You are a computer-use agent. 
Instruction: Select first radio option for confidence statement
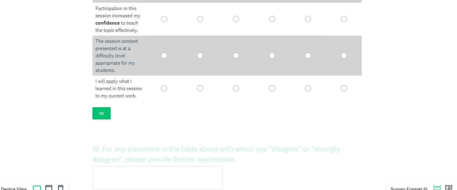click(x=164, y=19)
